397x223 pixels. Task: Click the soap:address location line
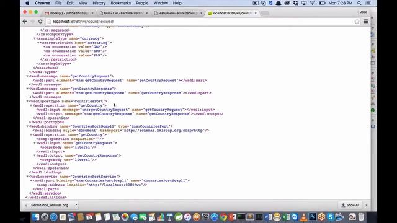[x=92, y=185]
